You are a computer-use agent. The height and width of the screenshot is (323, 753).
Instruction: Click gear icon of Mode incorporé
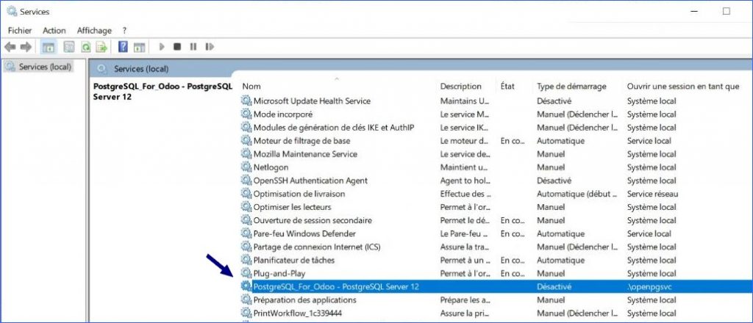tap(246, 114)
